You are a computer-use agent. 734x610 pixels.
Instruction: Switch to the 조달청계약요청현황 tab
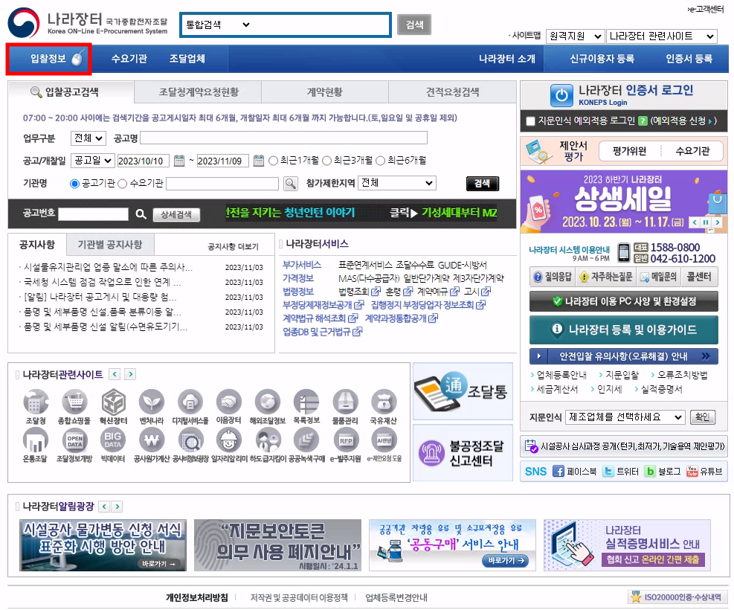pyautogui.click(x=199, y=92)
